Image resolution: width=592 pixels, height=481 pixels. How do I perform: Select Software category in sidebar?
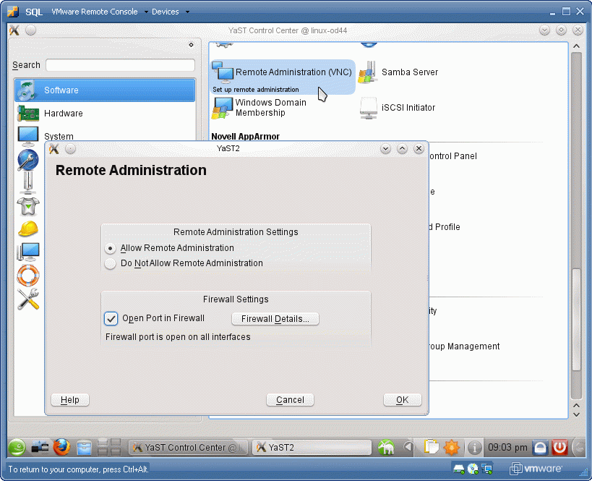105,90
